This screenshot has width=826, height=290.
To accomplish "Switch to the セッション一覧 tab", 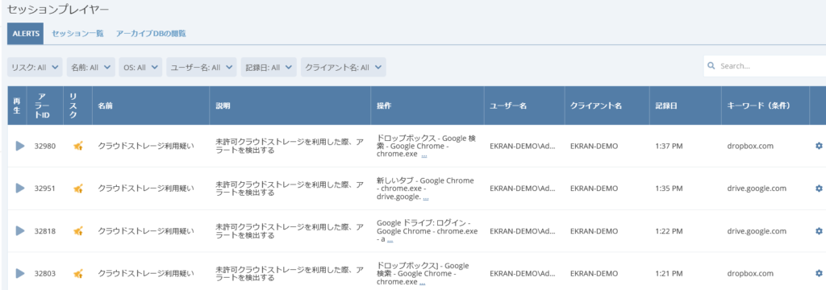I will [77, 33].
